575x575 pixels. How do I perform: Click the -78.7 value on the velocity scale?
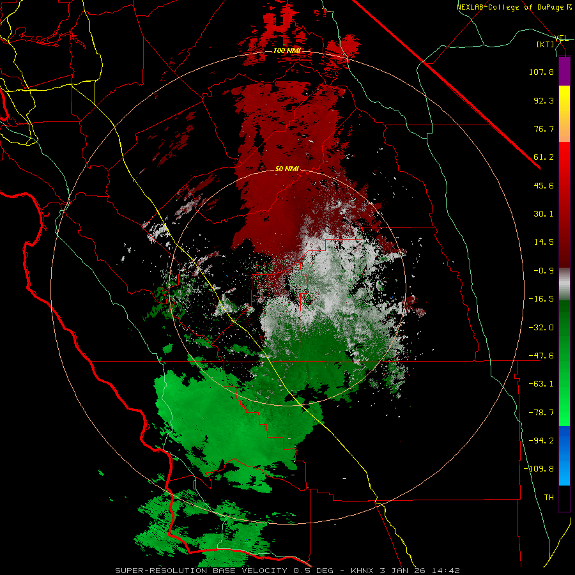pyautogui.click(x=541, y=413)
